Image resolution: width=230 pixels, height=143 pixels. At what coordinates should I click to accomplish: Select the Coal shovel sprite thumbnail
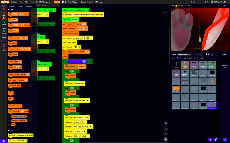[x=185, y=106]
